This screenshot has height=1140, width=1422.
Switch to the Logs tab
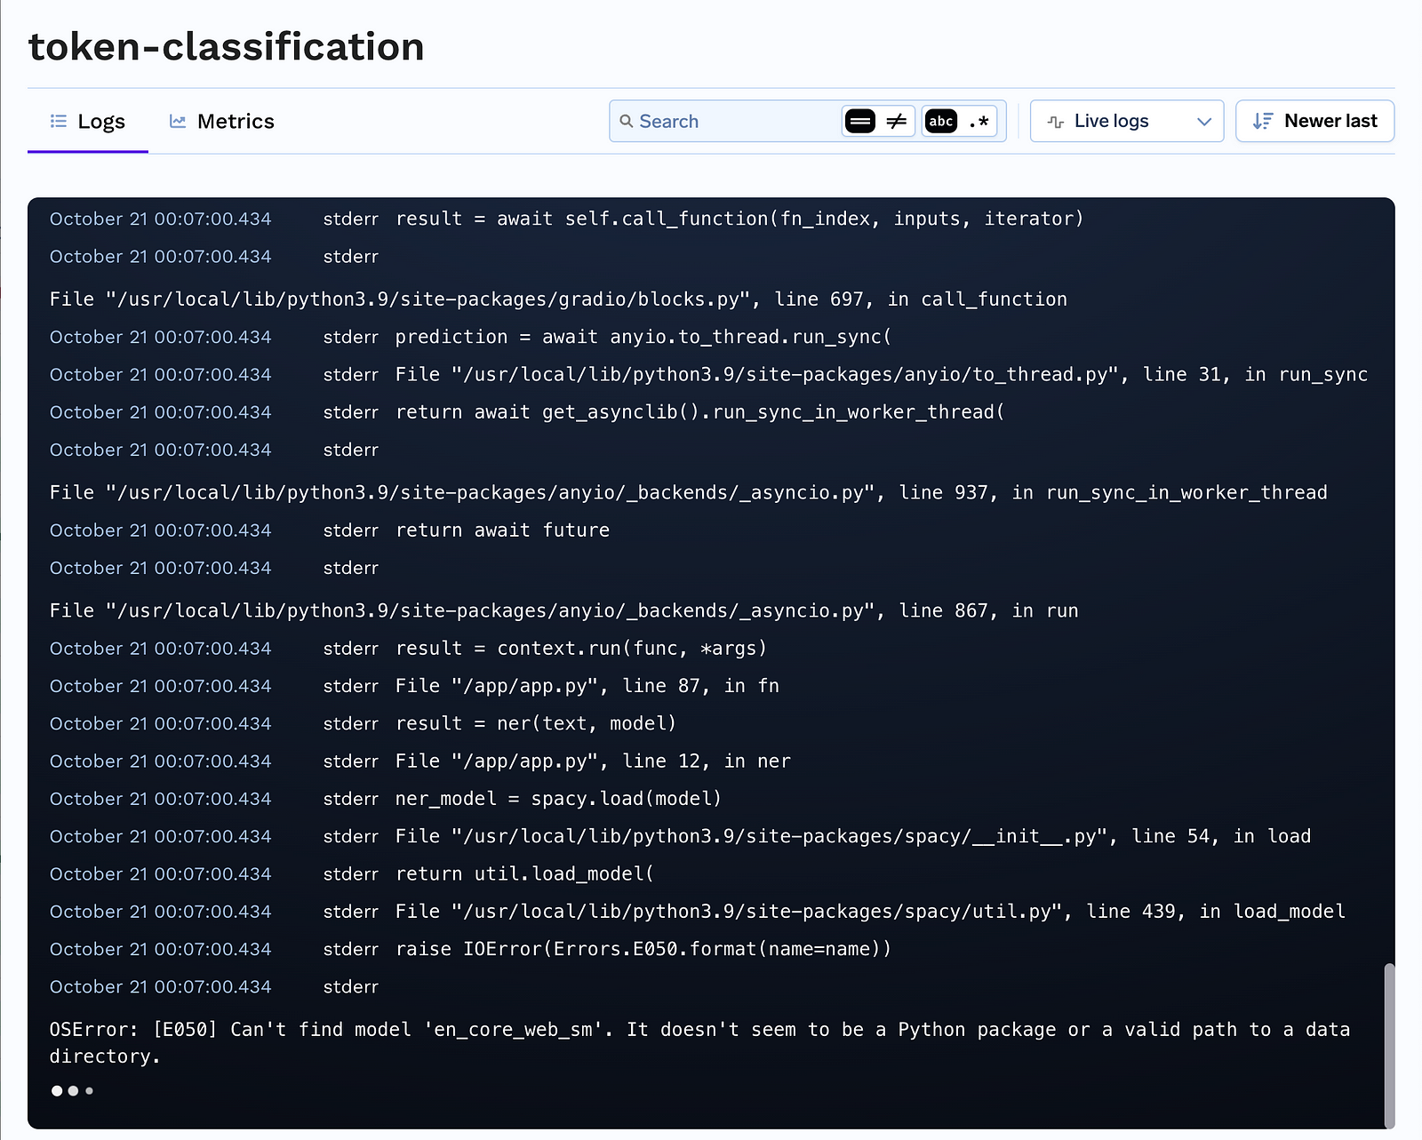coord(88,122)
